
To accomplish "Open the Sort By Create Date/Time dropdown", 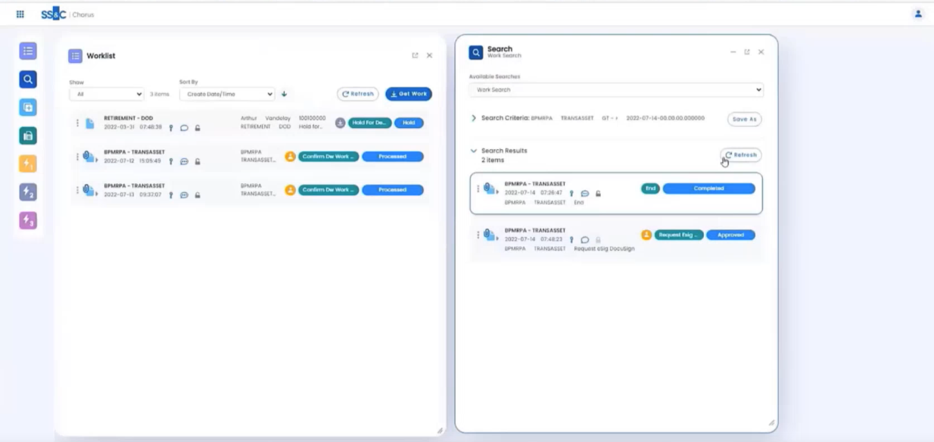I will pyautogui.click(x=227, y=95).
